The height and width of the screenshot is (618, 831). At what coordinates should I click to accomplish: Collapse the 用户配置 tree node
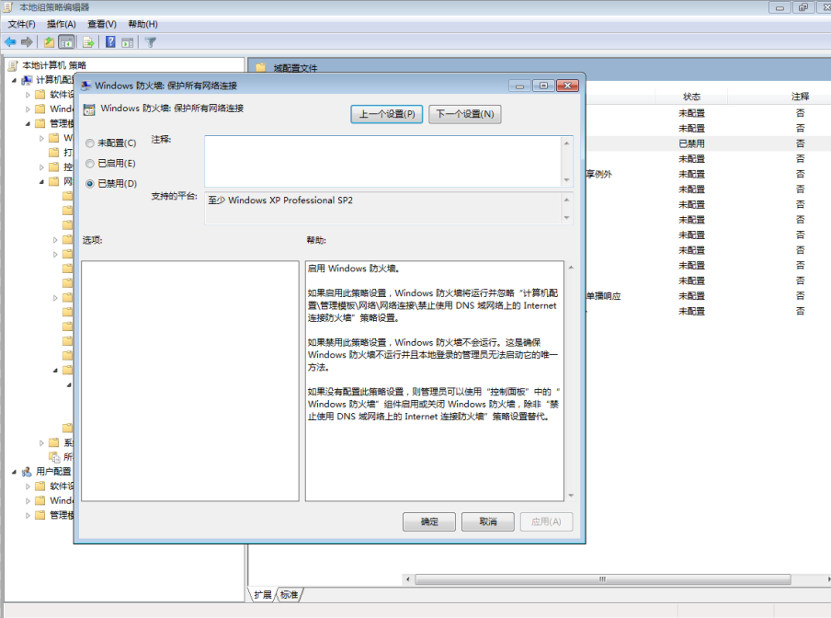pyautogui.click(x=15, y=472)
